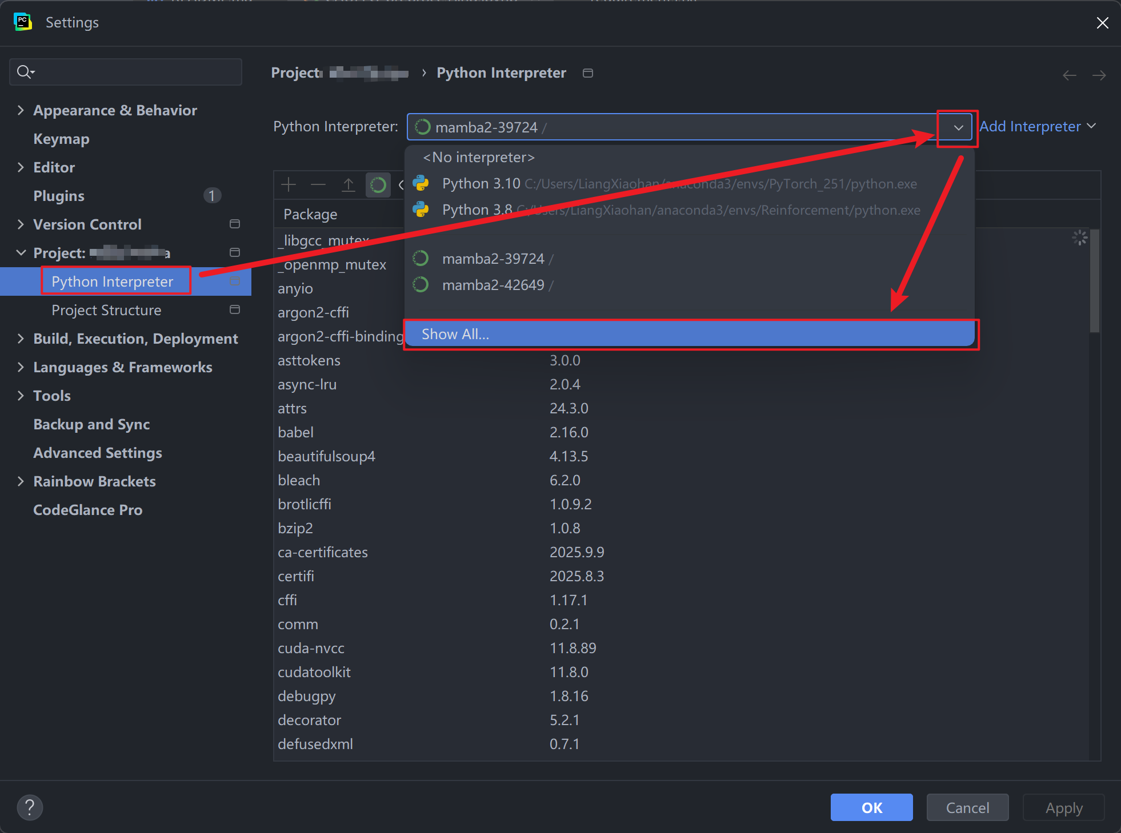Open Backup and Sync settings
This screenshot has height=833, width=1121.
[91, 424]
